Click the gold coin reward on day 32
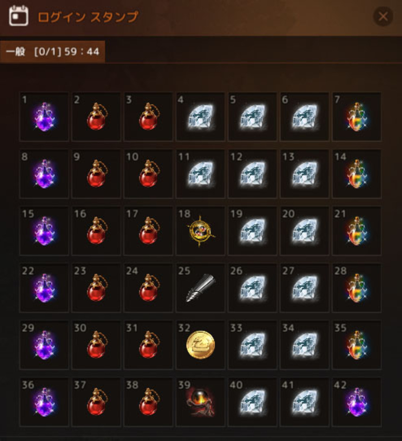This screenshot has height=441, width=402. 200,345
